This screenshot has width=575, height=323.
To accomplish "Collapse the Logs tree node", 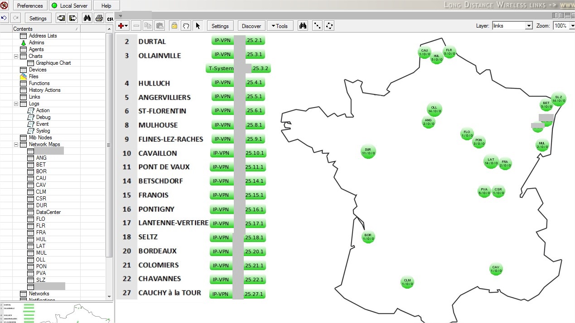I will (x=16, y=104).
